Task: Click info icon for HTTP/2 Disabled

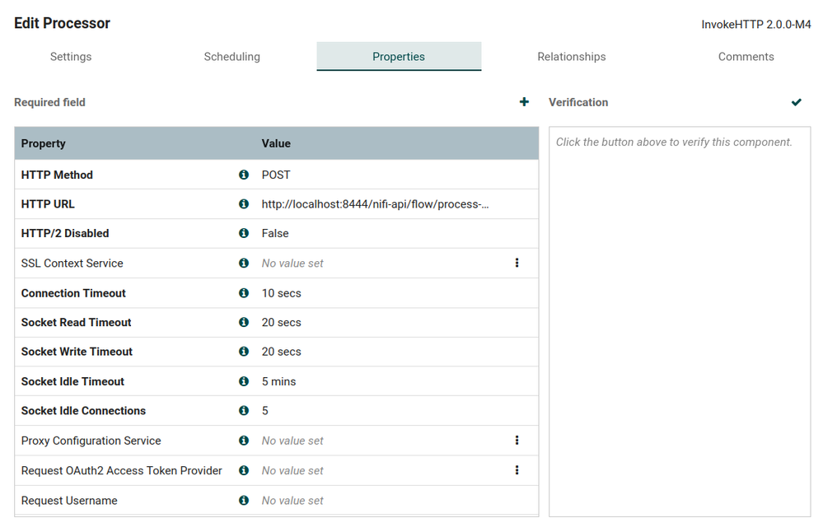Action: [x=244, y=233]
